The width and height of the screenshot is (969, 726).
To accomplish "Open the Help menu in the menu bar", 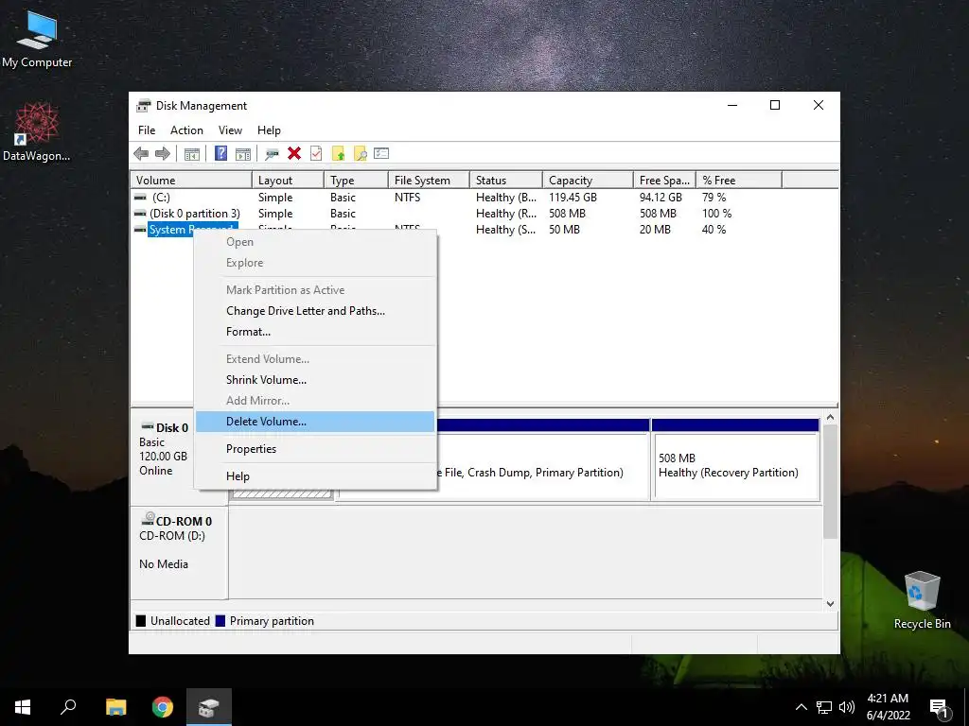I will [x=269, y=130].
